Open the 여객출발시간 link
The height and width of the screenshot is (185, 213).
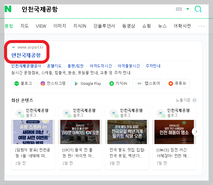click(129, 66)
